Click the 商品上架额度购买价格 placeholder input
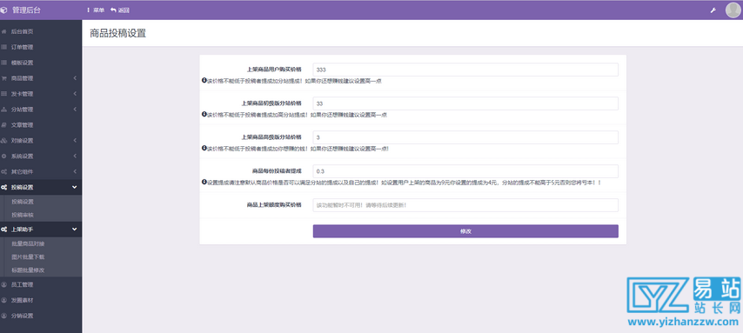 point(465,205)
